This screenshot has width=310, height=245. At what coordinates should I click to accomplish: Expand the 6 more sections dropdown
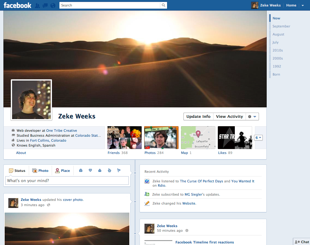coord(258,138)
